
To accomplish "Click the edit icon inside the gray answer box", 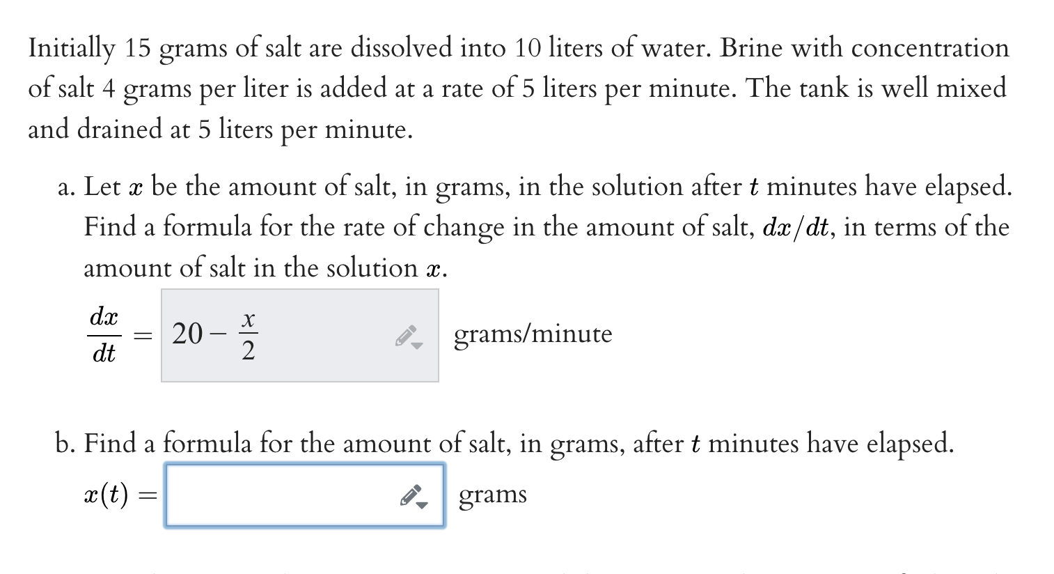I will (x=405, y=334).
